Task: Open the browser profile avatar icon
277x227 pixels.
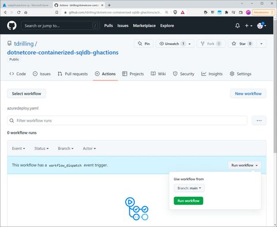Action: pos(248,12)
